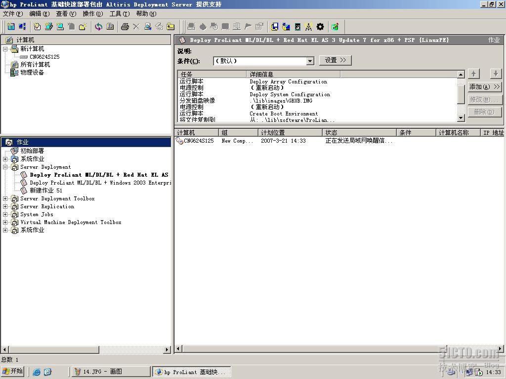Click the Internet Explorer quick launch icon
The height and width of the screenshot is (379, 506).
click(37, 372)
